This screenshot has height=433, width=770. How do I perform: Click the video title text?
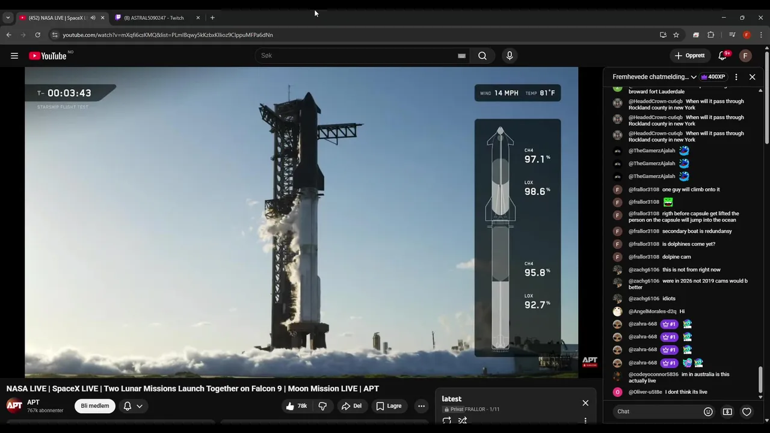tap(192, 388)
